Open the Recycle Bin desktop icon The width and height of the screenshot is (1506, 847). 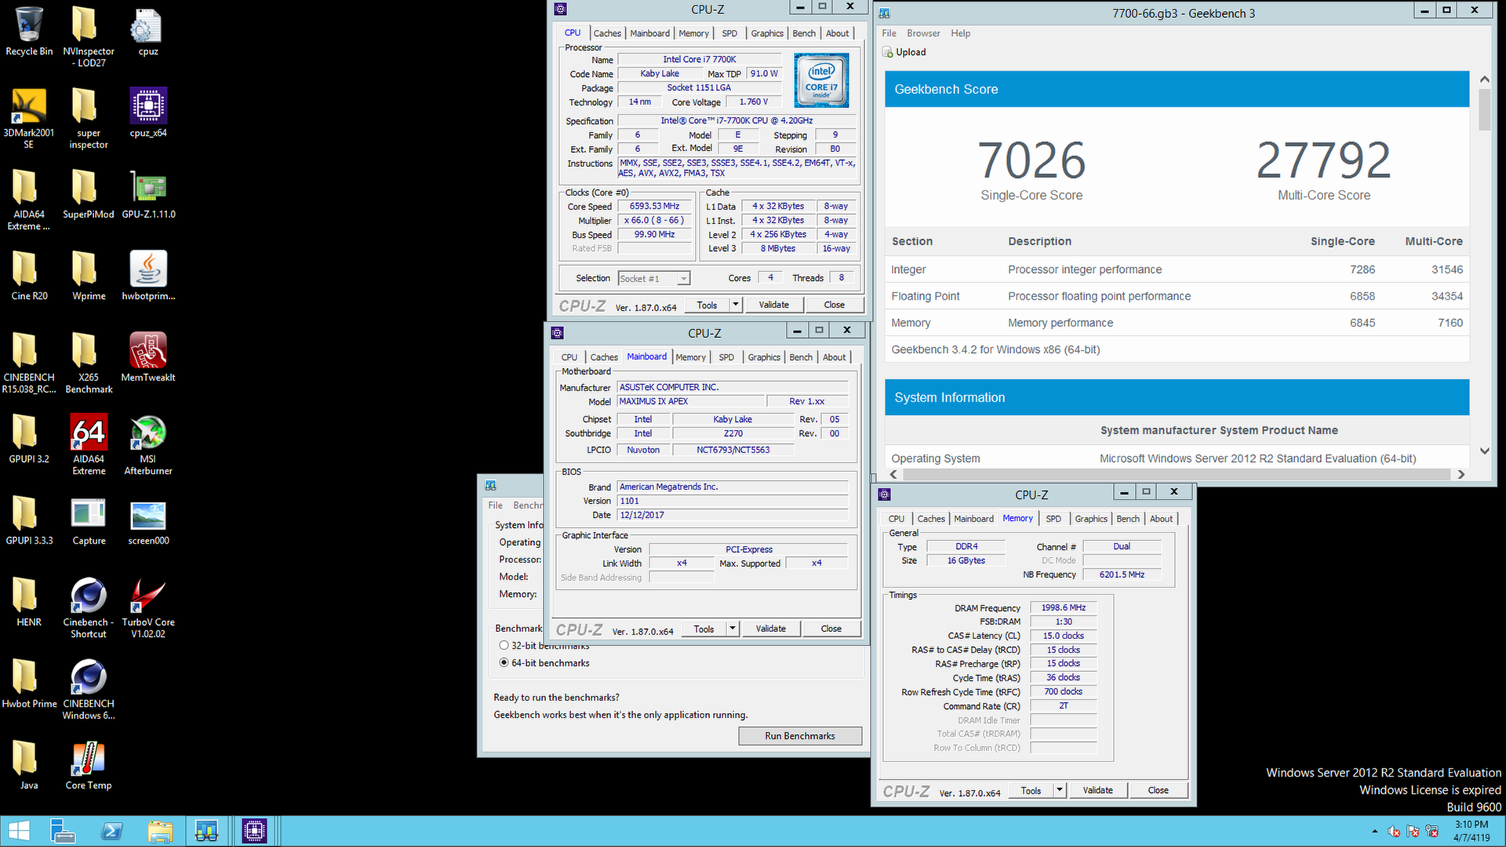click(29, 31)
